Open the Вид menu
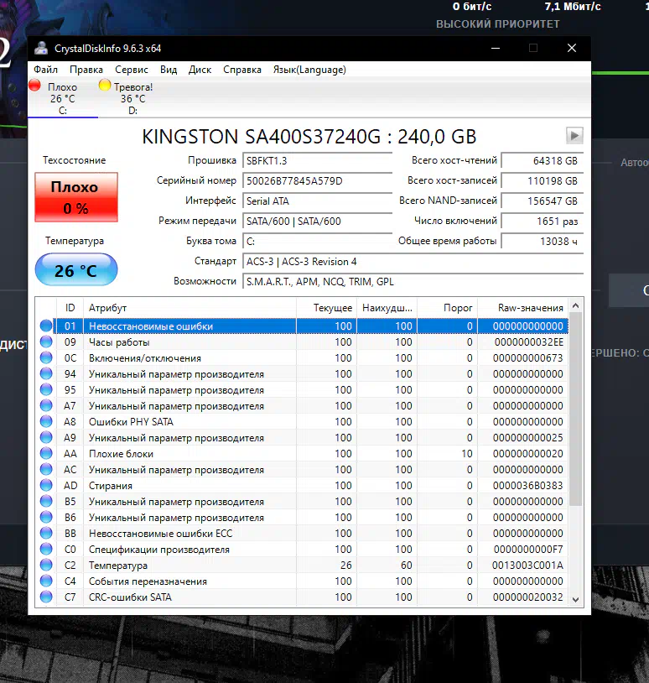 169,70
